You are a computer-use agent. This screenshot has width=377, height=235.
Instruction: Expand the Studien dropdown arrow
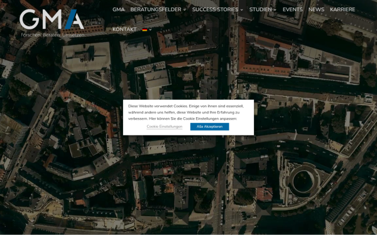point(275,10)
